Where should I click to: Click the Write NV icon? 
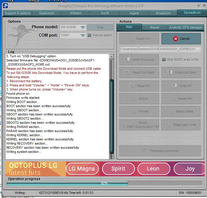point(174,85)
